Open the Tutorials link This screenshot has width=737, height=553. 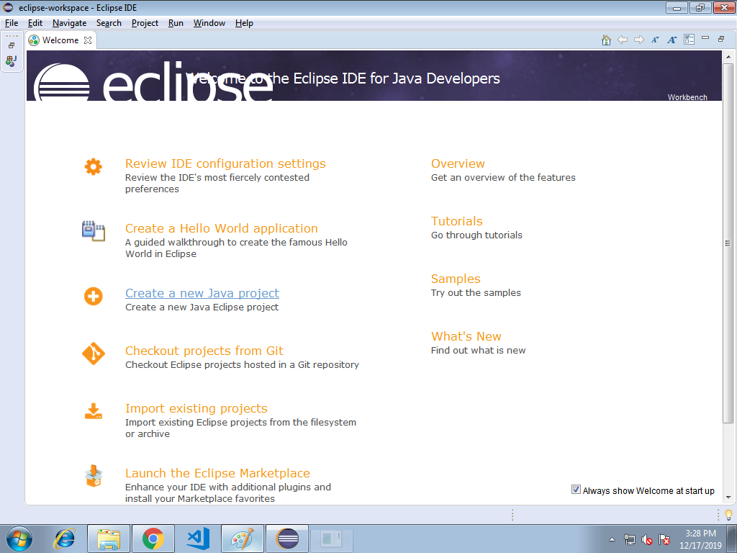click(457, 222)
